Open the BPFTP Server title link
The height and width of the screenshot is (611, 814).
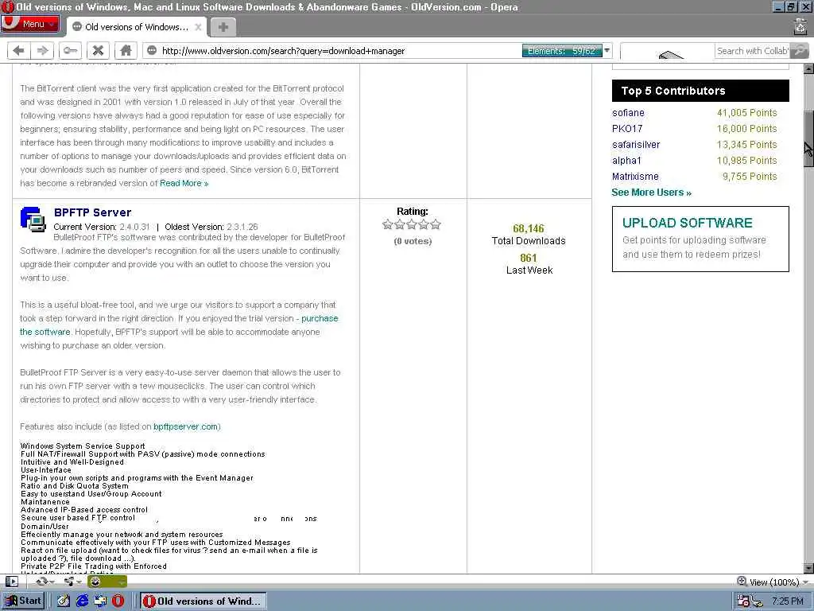[x=92, y=212]
